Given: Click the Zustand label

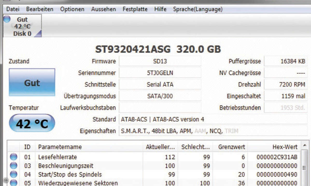Looking at the screenshot, I should (19, 61).
